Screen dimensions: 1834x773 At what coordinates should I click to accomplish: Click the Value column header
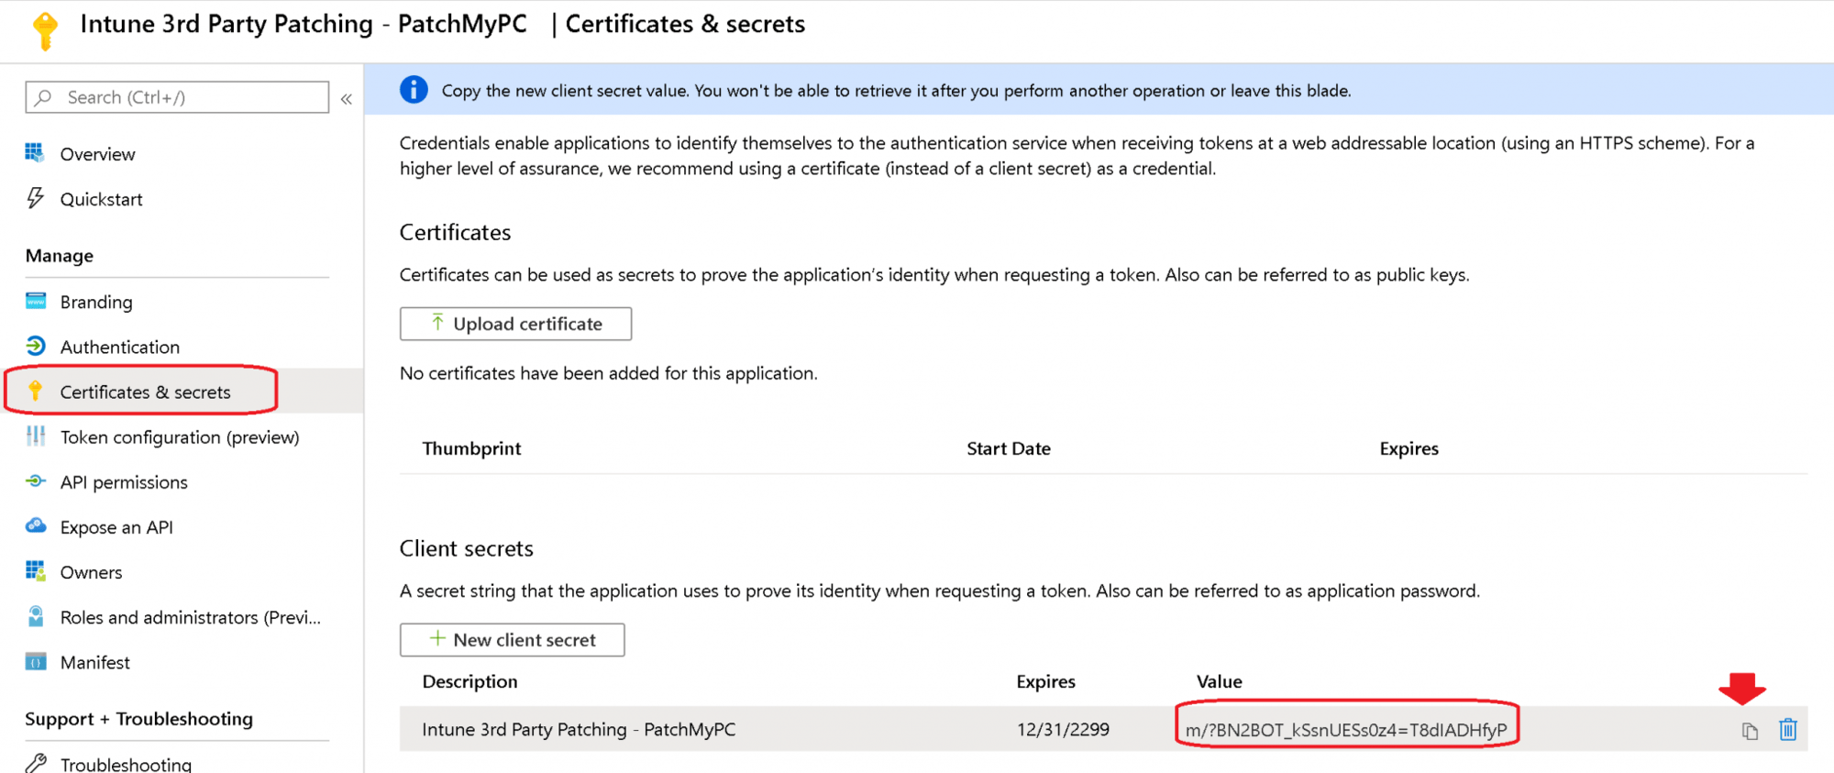(1220, 681)
